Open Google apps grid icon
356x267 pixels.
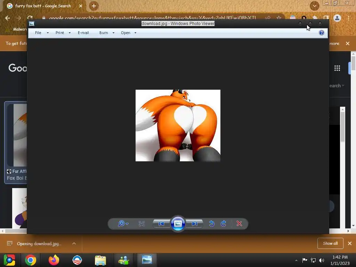pyautogui.click(x=337, y=68)
